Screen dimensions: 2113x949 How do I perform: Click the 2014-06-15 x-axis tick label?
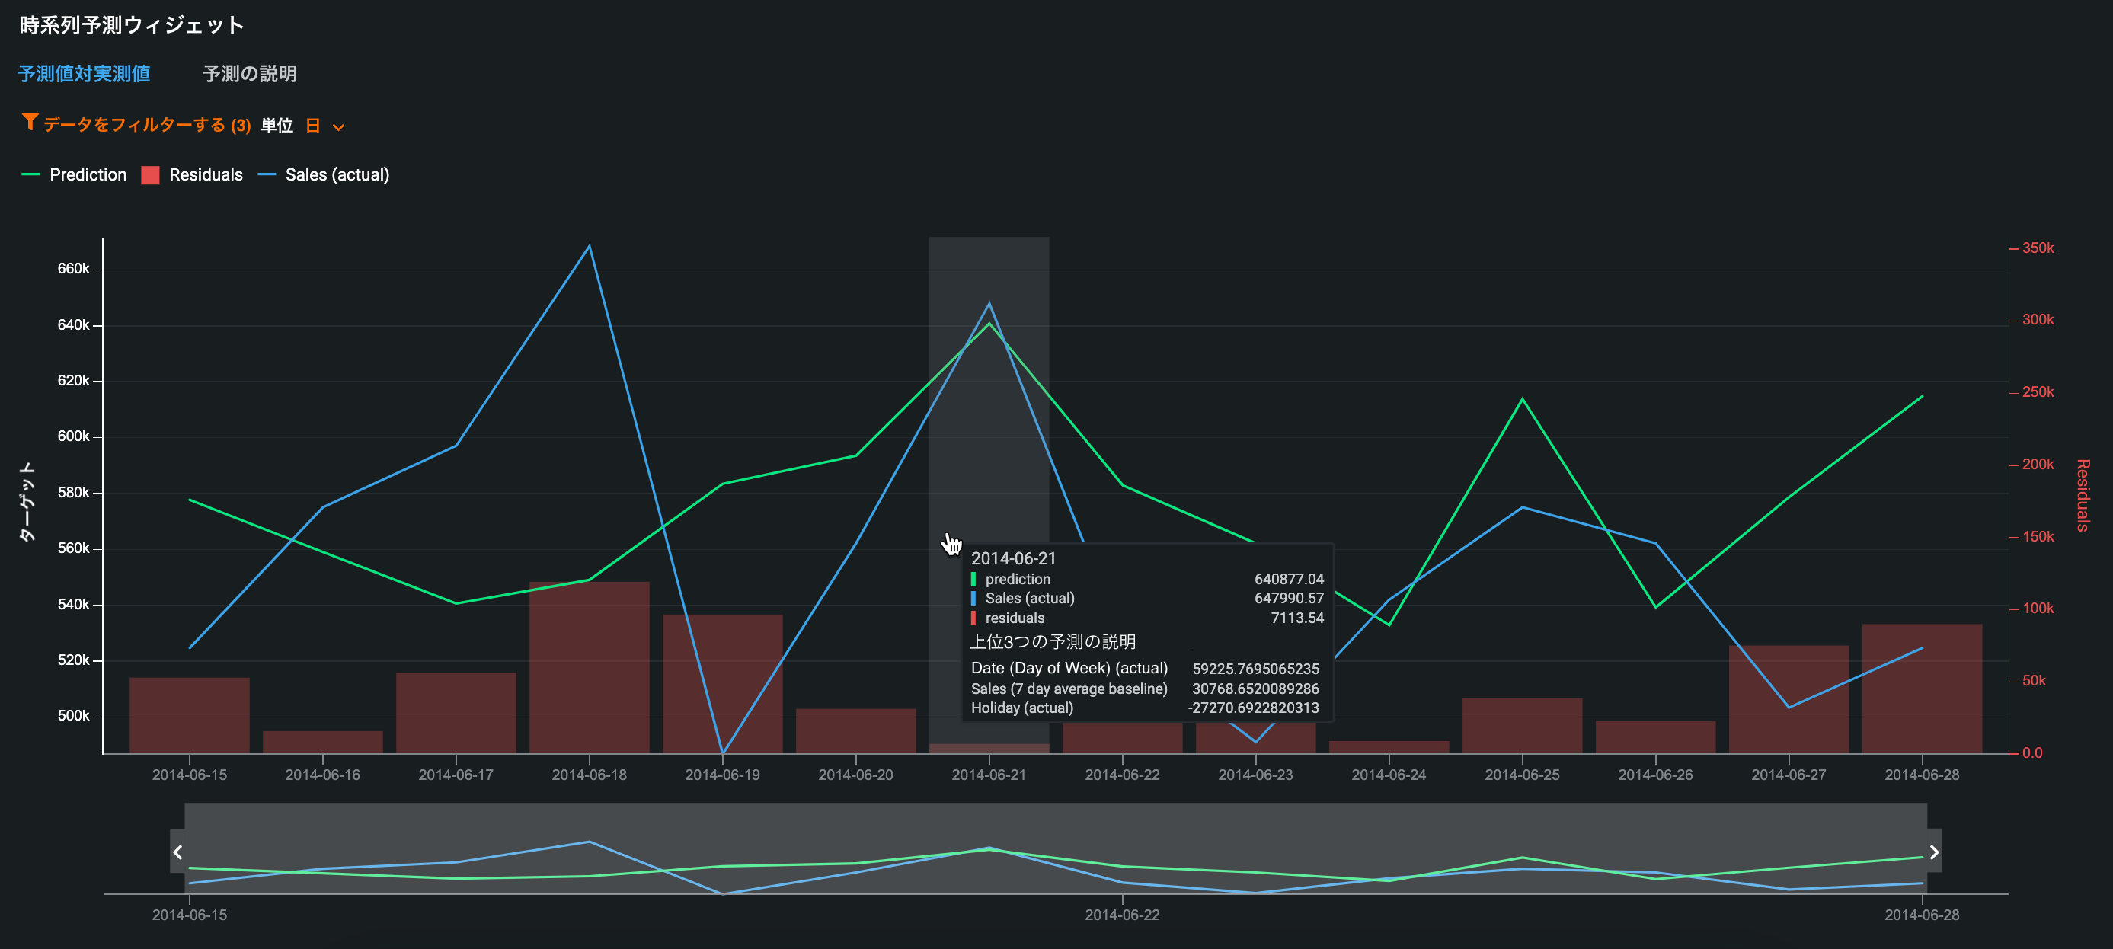point(190,775)
